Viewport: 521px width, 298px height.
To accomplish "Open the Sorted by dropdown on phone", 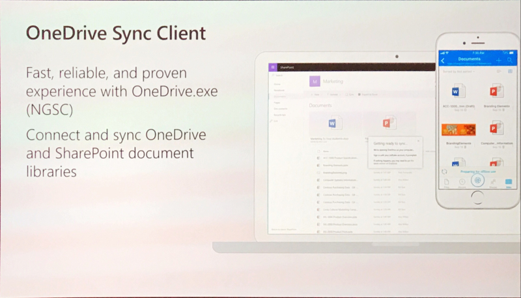I will 458,72.
